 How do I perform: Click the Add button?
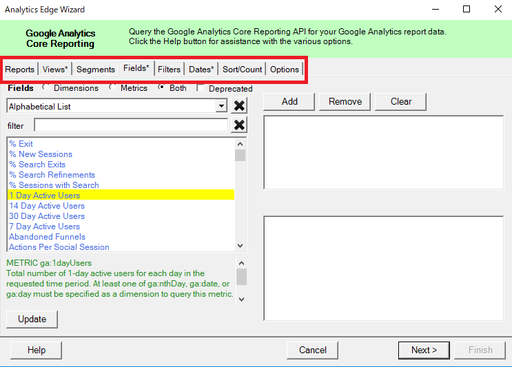coord(289,101)
